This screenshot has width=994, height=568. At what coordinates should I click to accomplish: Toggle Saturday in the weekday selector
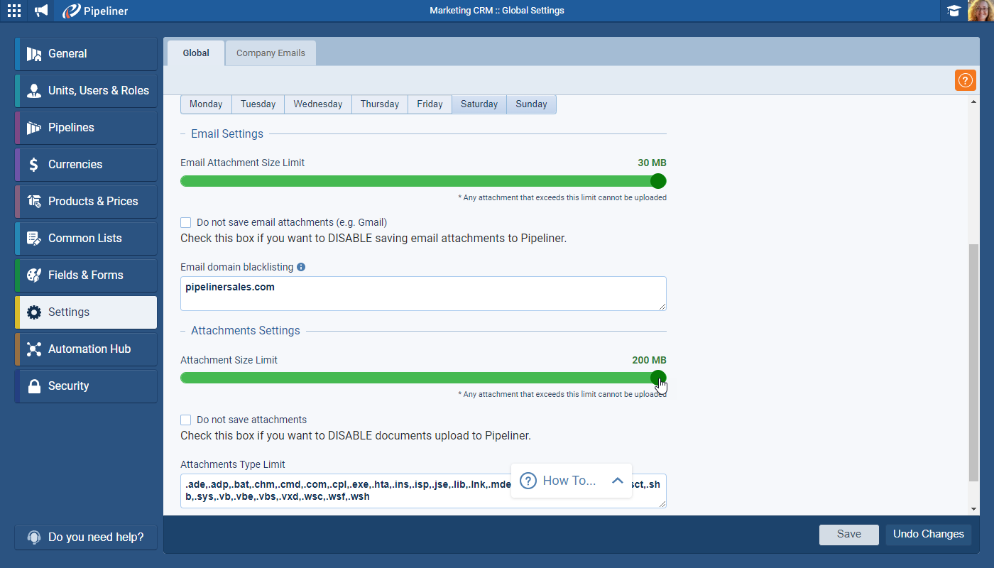point(479,104)
